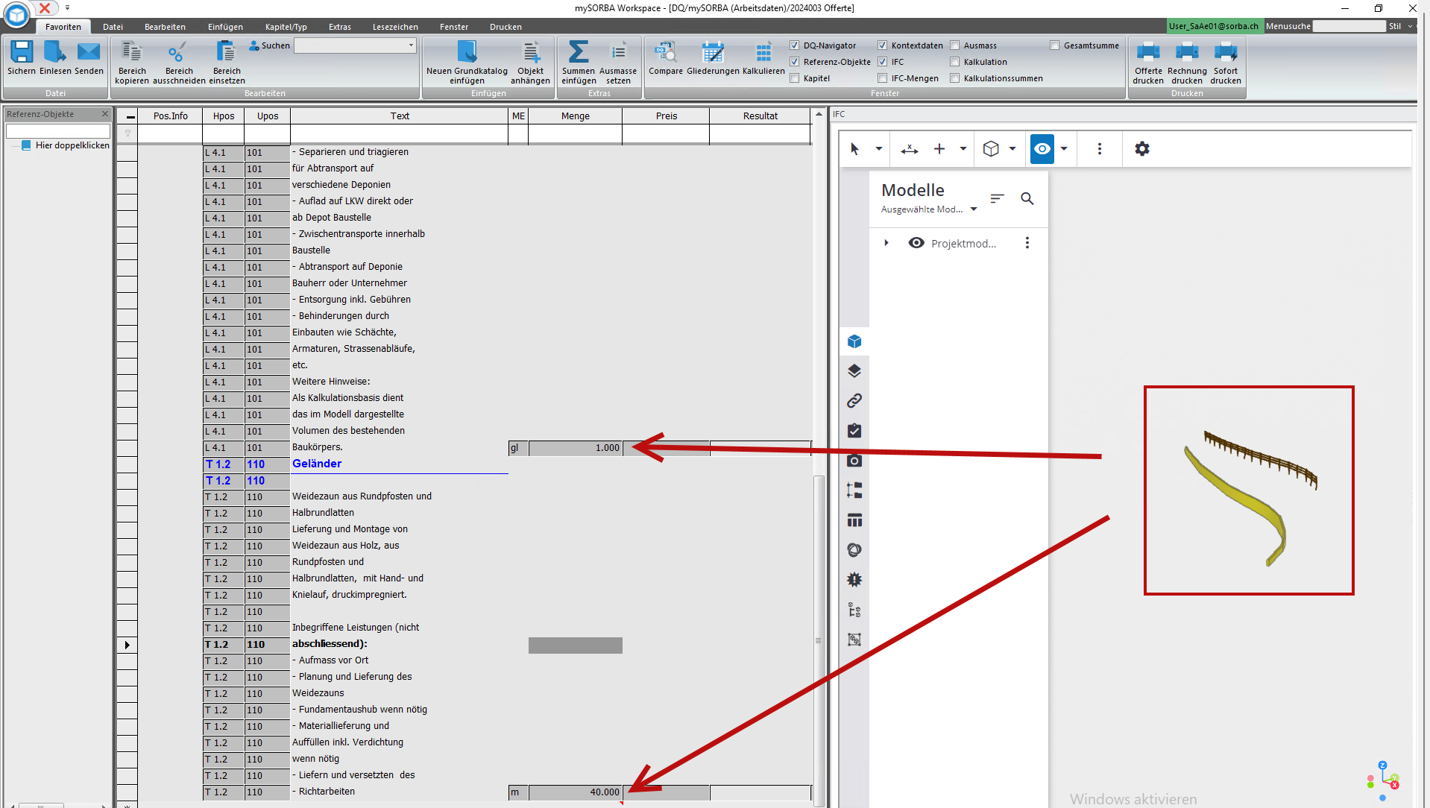Open the Bearbeiten ribbon tab
Image resolution: width=1430 pixels, height=808 pixels.
(x=165, y=27)
